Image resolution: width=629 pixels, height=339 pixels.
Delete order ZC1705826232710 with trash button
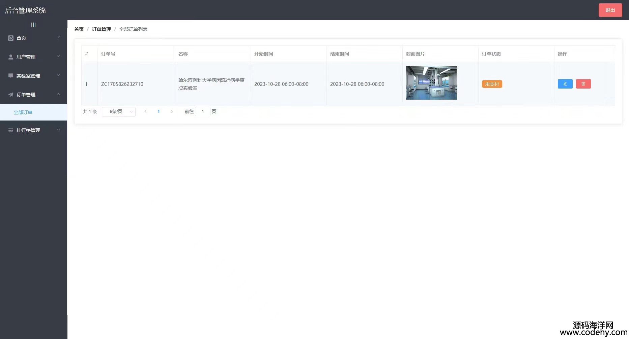coord(583,84)
